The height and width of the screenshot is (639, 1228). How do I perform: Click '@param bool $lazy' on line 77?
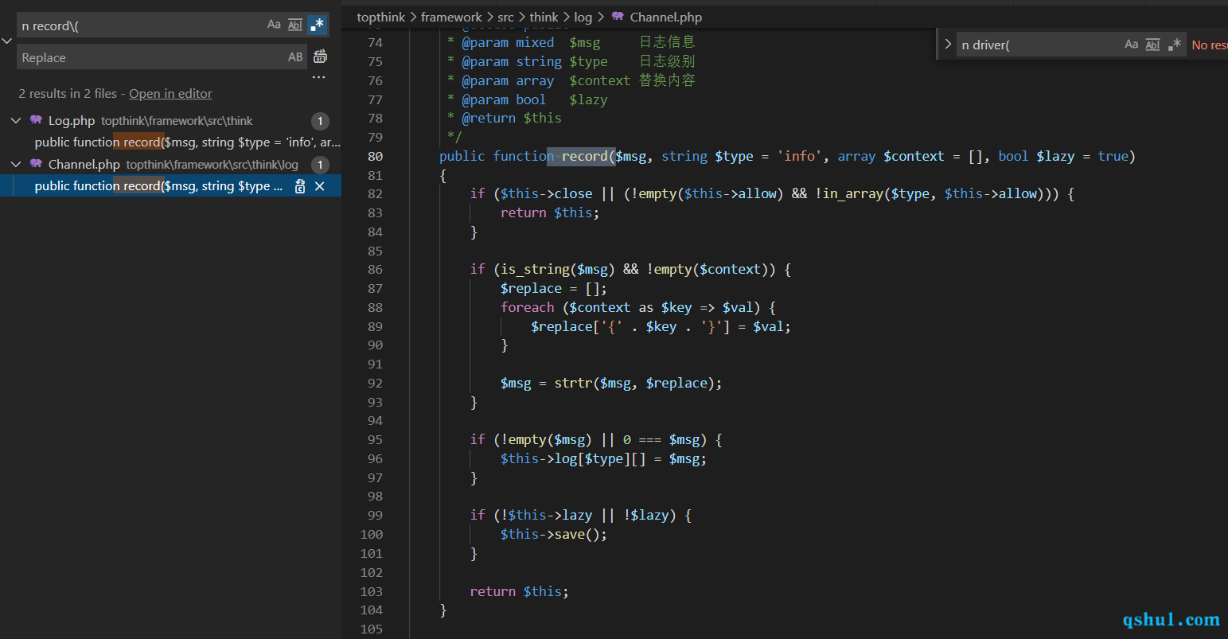(x=534, y=99)
